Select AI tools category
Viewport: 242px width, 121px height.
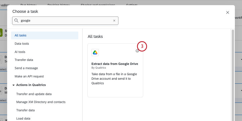(x=20, y=52)
